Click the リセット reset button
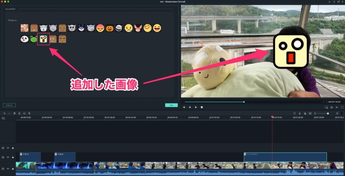Viewport: 345px width, 176px height. click(x=9, y=105)
